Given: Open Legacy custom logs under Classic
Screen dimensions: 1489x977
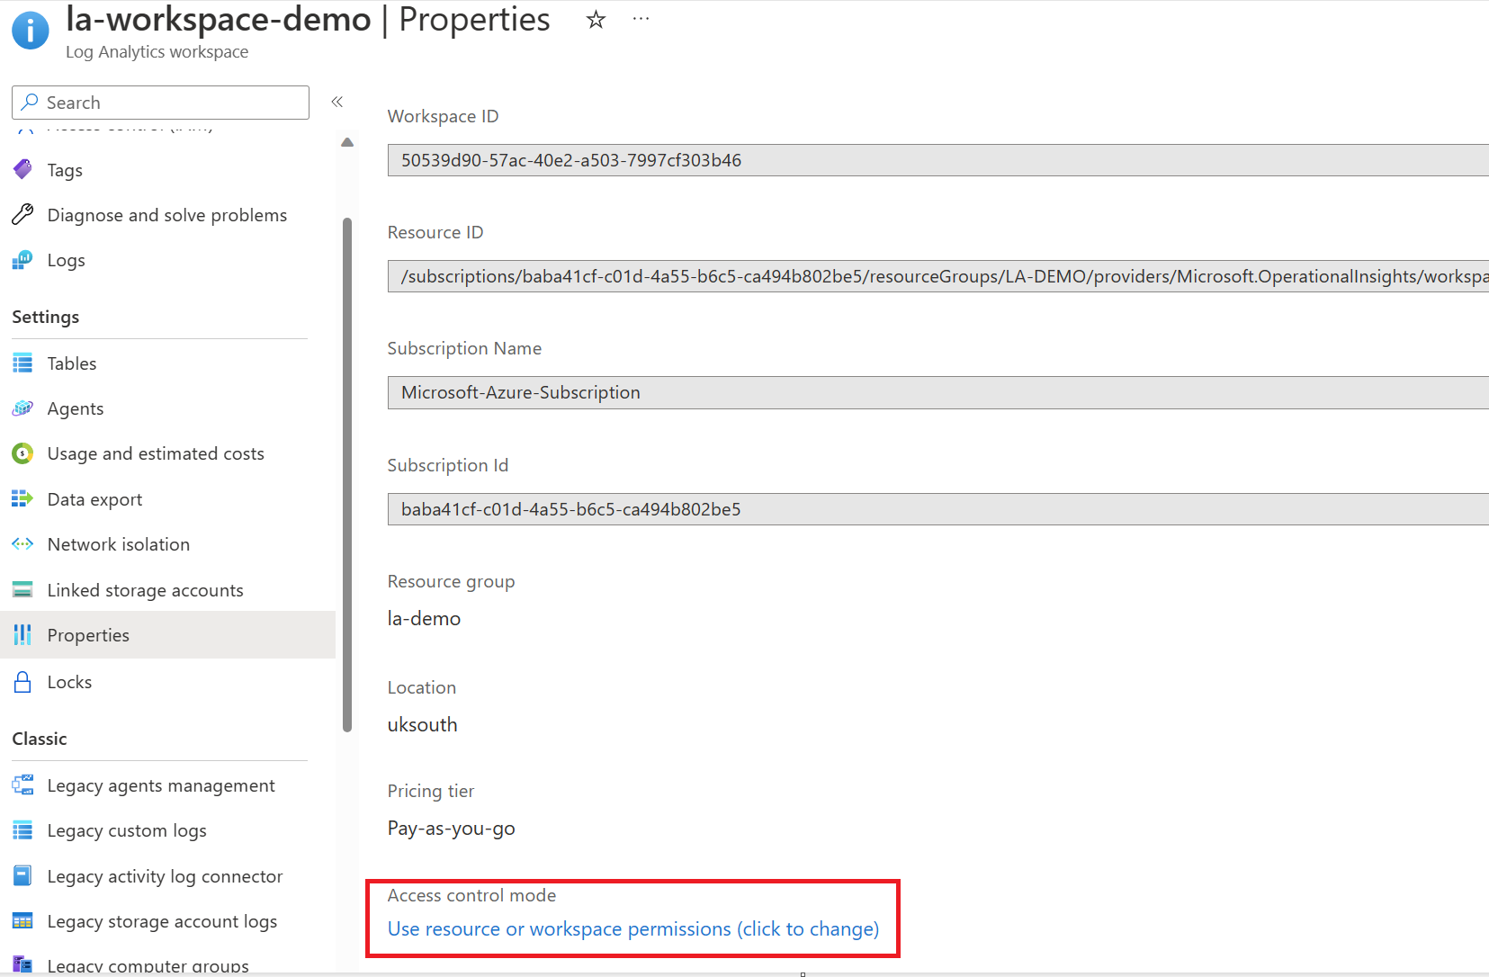Looking at the screenshot, I should (127, 829).
